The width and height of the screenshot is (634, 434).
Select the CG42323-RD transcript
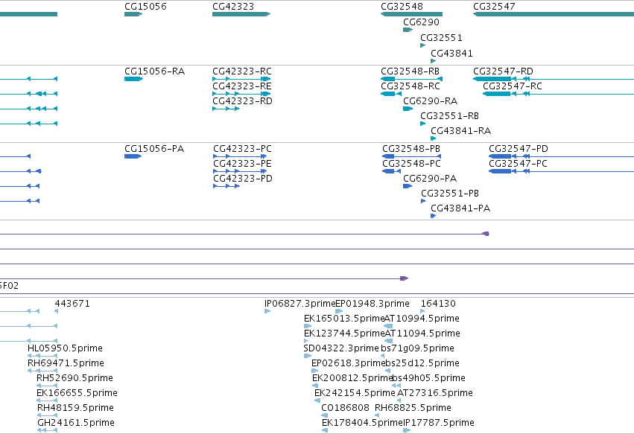[x=226, y=109]
